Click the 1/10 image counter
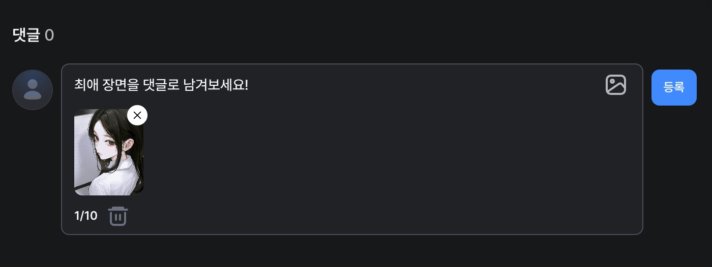This screenshot has height=267, width=712. (85, 216)
